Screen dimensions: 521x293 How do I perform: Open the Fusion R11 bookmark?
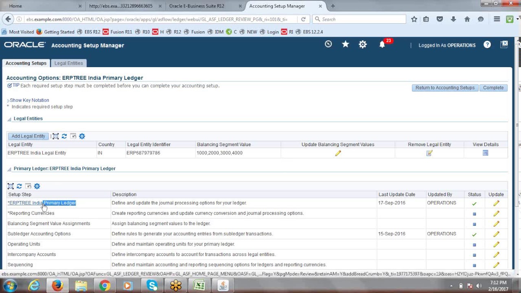pyautogui.click(x=117, y=32)
